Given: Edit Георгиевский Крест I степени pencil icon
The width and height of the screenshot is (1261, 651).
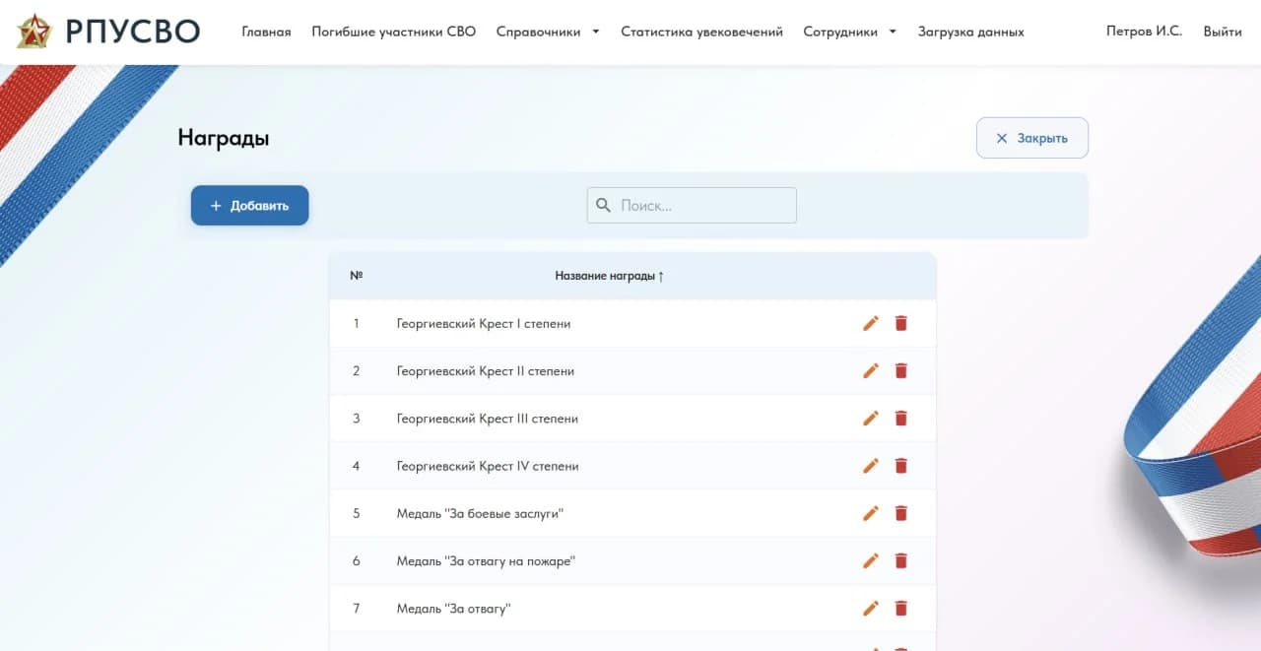Looking at the screenshot, I should click(x=871, y=323).
